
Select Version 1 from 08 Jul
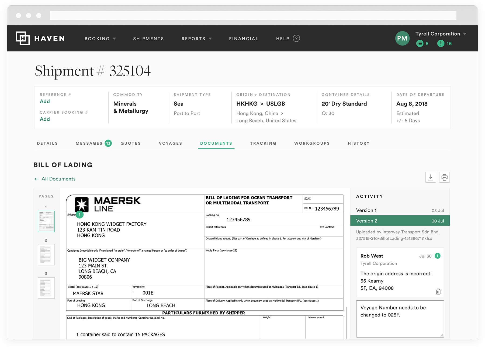(x=400, y=210)
